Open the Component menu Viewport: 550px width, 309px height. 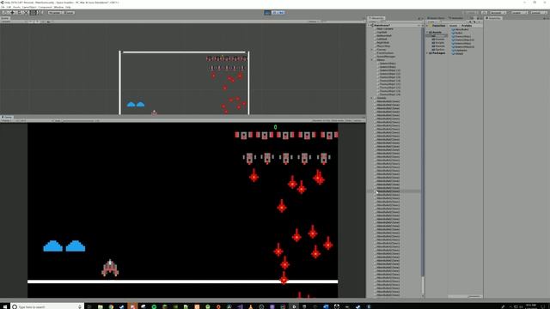pos(45,7)
